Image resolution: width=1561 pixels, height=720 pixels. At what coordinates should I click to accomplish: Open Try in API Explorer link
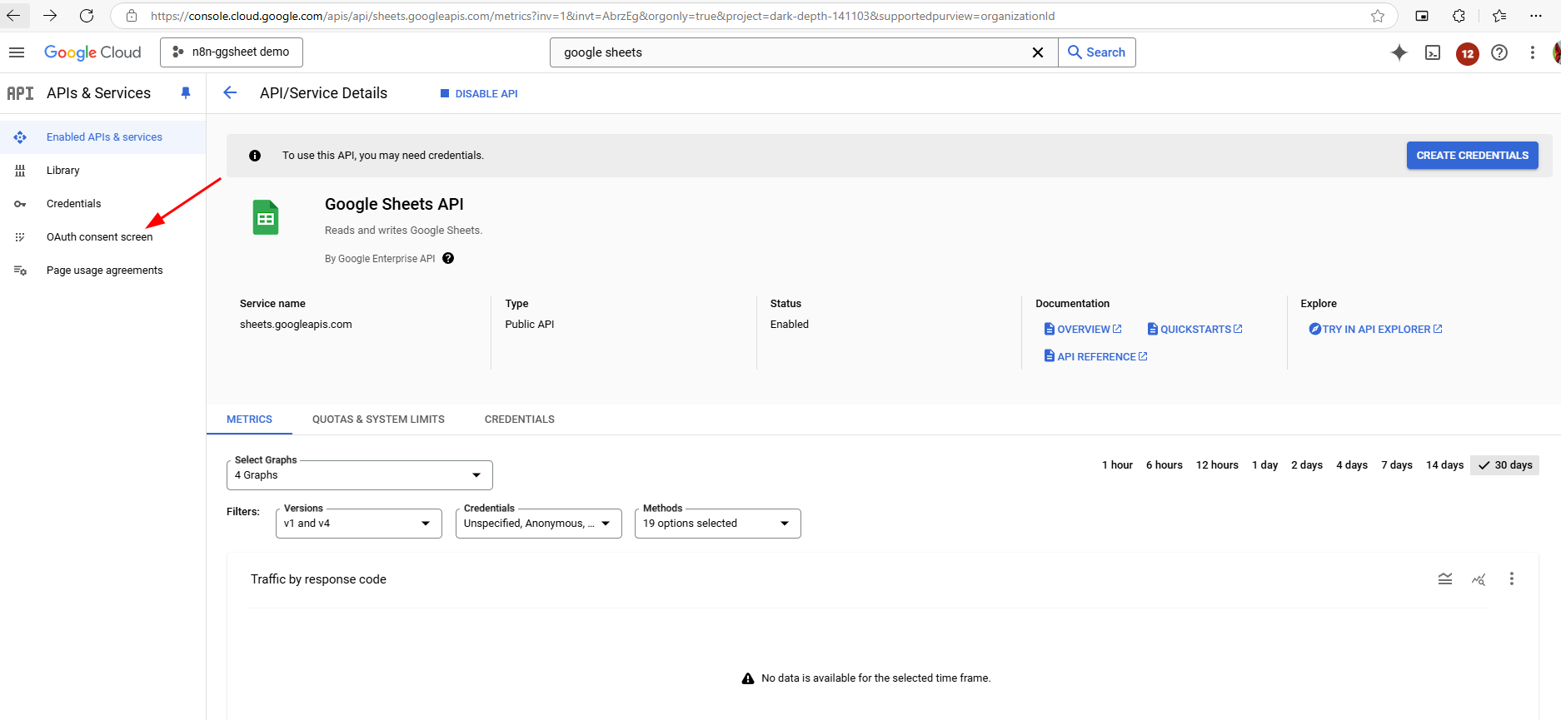pos(1376,330)
